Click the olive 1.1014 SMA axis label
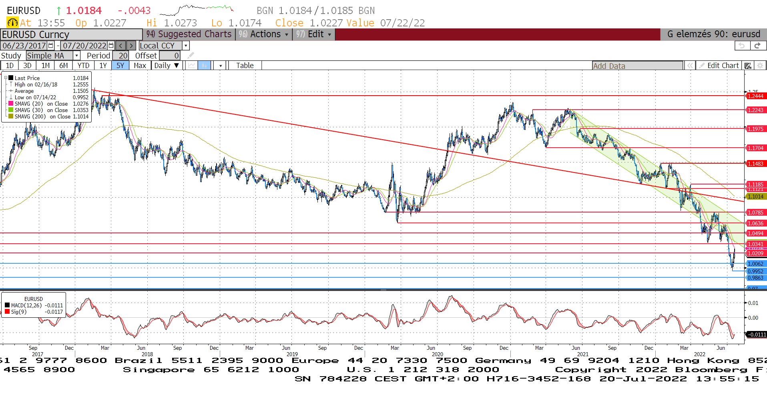The width and height of the screenshot is (767, 401). point(756,196)
